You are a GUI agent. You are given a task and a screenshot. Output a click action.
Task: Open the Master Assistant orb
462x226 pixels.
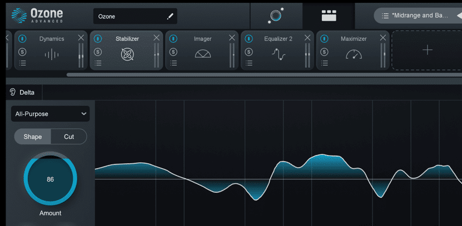click(x=276, y=16)
